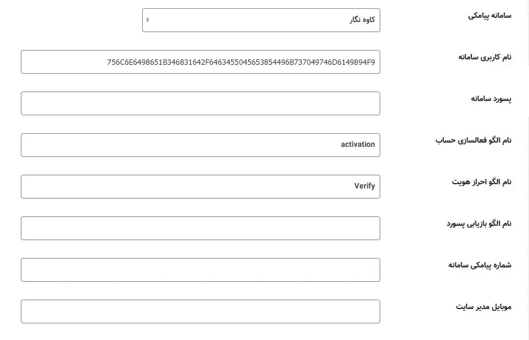Viewport: 529px width, 340px height.
Task: Click into the empty پسورد سامانه field
Action: (x=200, y=103)
